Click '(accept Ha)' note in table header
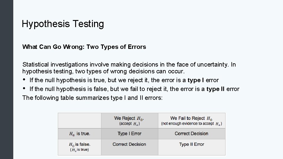Viewport: 283px width, 159px height. click(129, 124)
